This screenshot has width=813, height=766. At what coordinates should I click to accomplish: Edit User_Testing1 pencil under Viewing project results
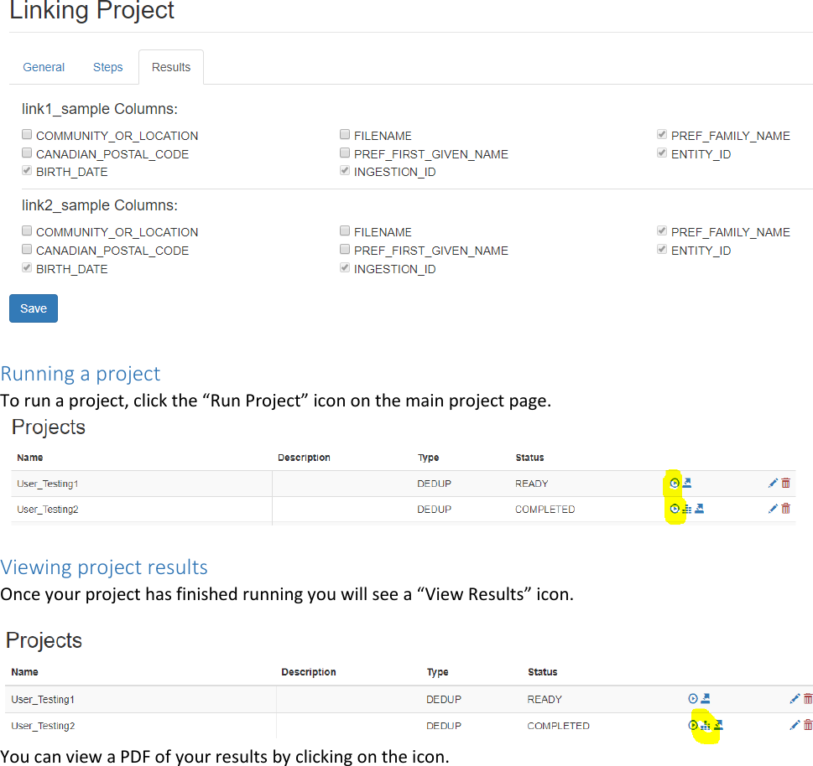point(795,699)
